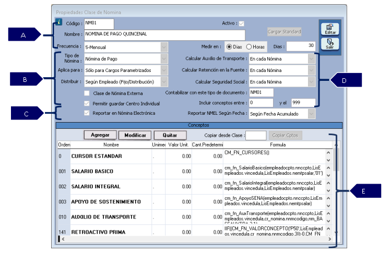Click the Orden column header

pyautogui.click(x=64, y=145)
